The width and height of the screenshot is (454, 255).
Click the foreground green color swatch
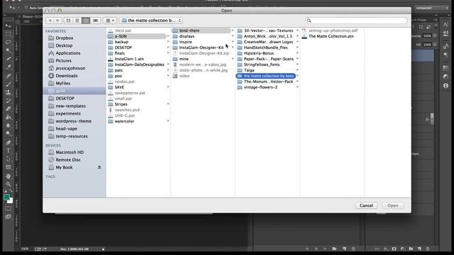[x=6, y=197]
